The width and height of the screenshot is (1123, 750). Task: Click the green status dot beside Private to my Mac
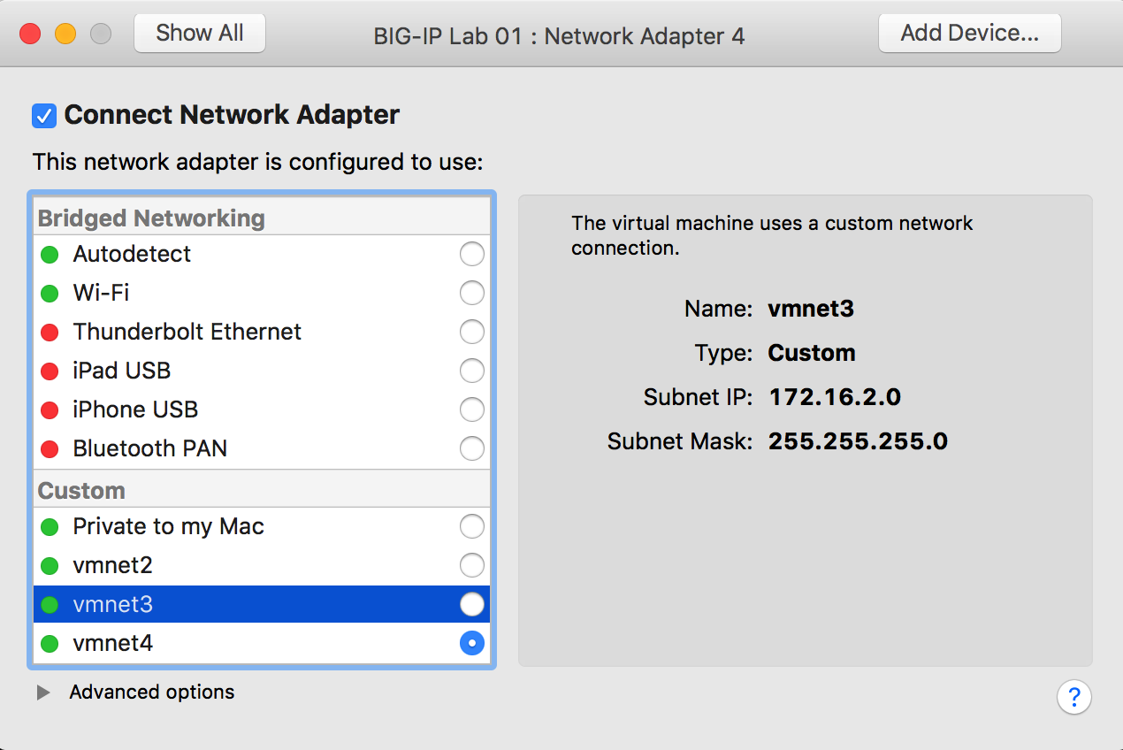point(50,527)
